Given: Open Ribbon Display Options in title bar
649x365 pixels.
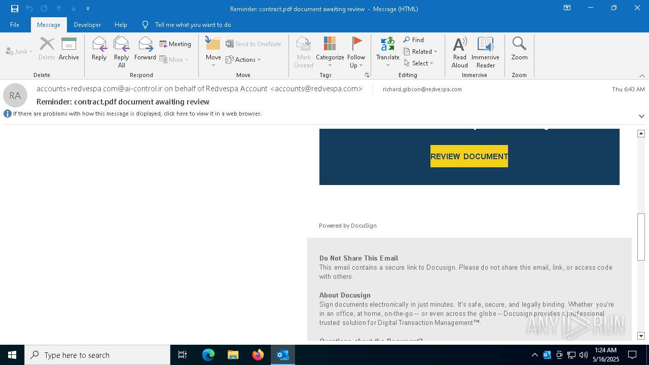Looking at the screenshot, I should pos(567,8).
